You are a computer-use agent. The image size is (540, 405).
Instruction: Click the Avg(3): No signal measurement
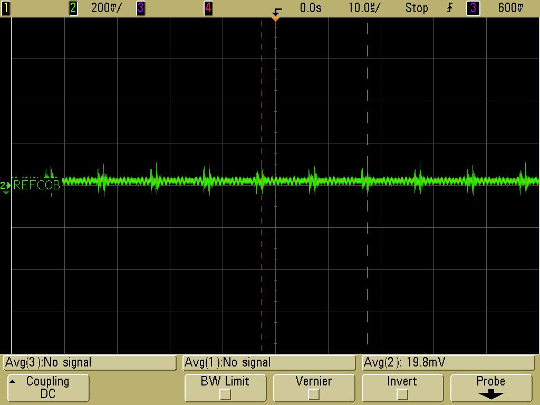click(x=90, y=363)
